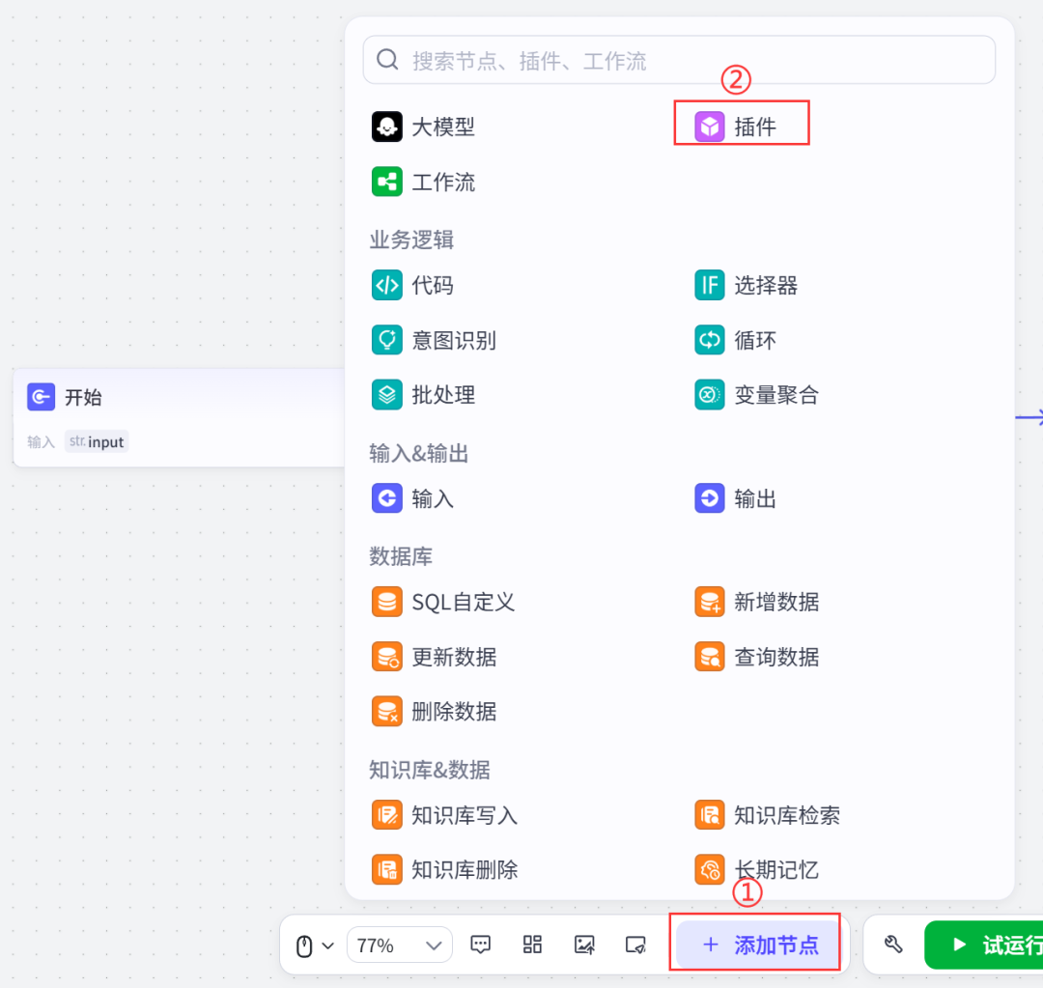Open the 77% zoom level dropdown

pos(399,945)
